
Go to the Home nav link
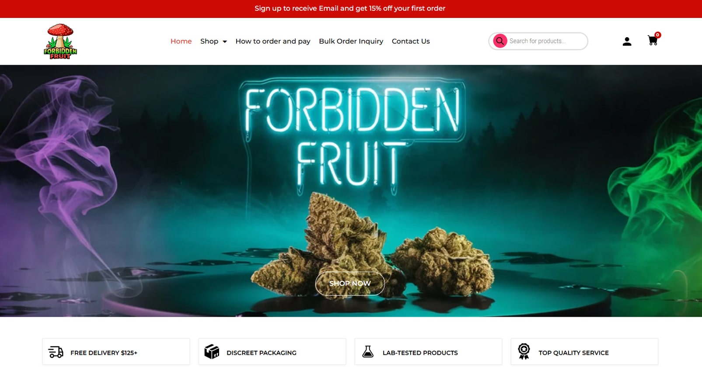181,41
